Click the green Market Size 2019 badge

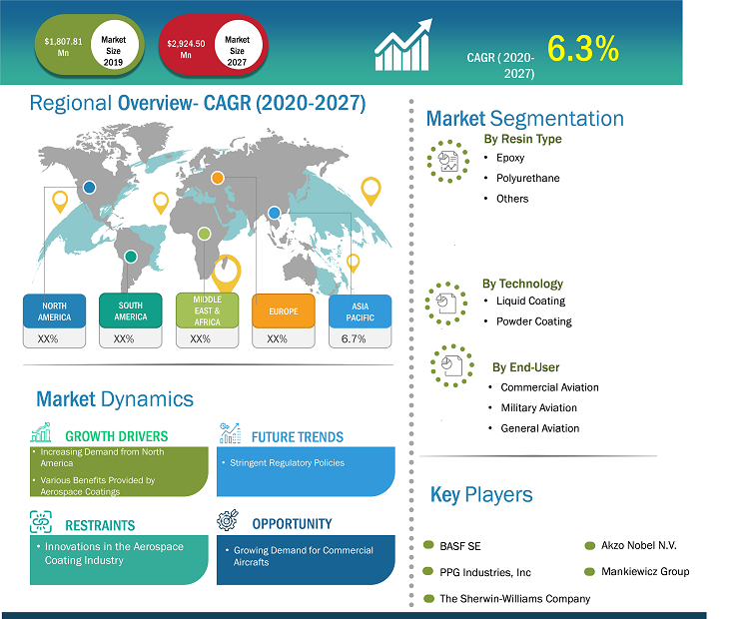89,45
